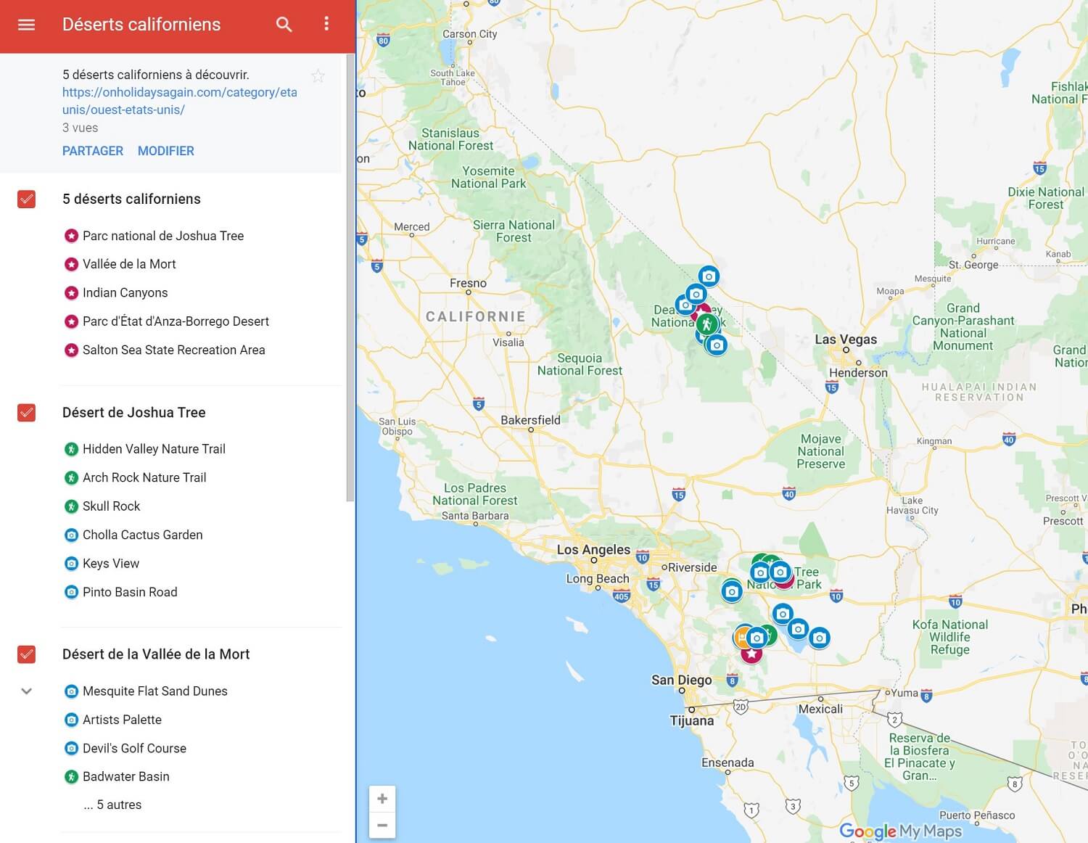Click the southernmost Death Valley camera marker
Screen dimensions: 1088x843
(x=717, y=345)
